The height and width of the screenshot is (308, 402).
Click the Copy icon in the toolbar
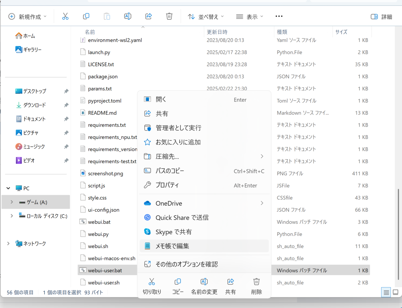86,16
